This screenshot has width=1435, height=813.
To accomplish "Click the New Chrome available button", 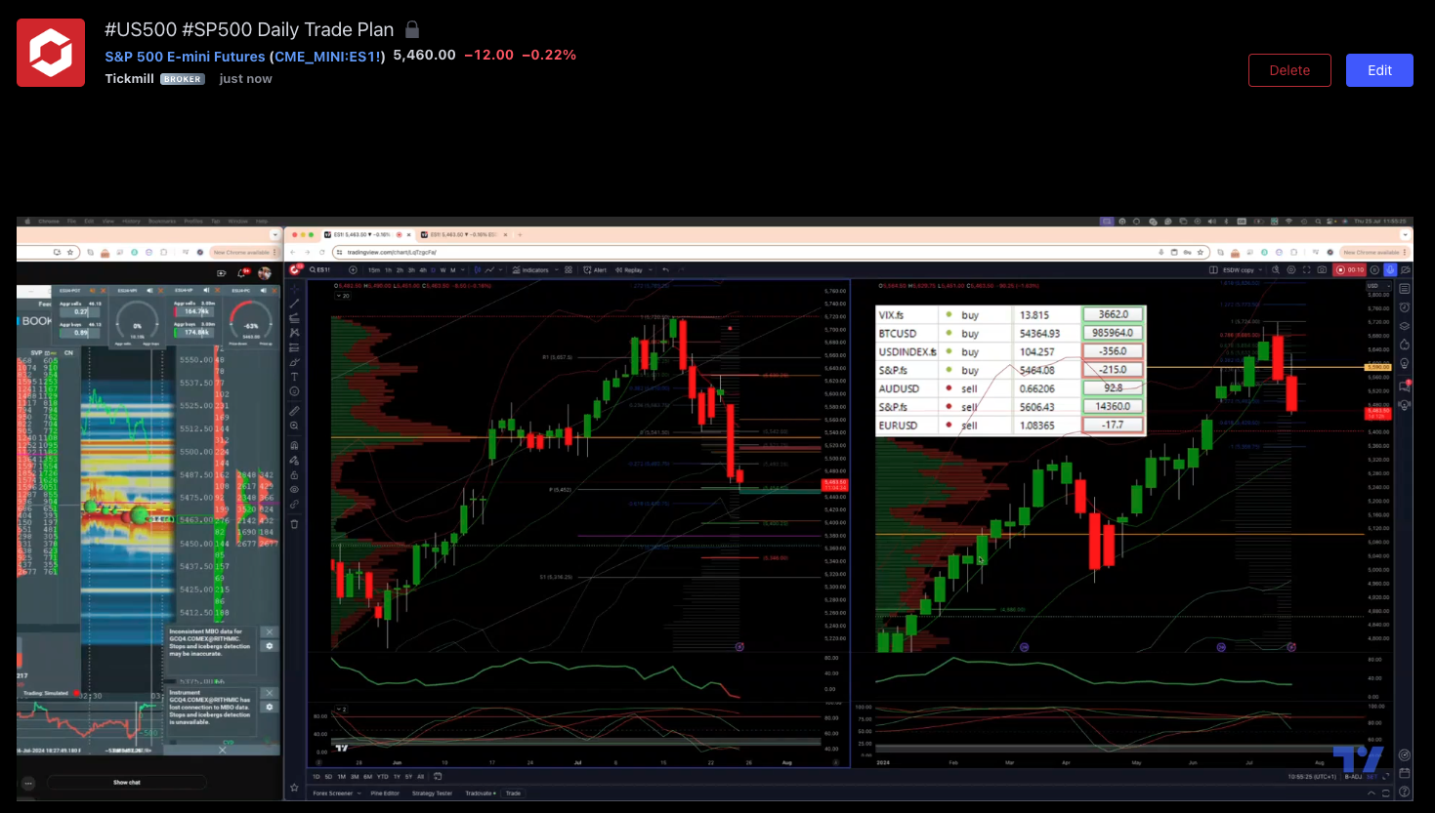I will tap(1374, 252).
